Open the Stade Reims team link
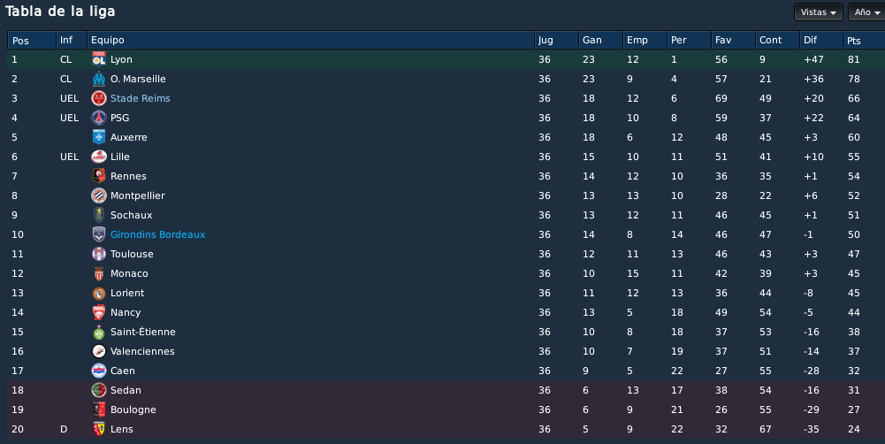The image size is (885, 444). tap(140, 98)
